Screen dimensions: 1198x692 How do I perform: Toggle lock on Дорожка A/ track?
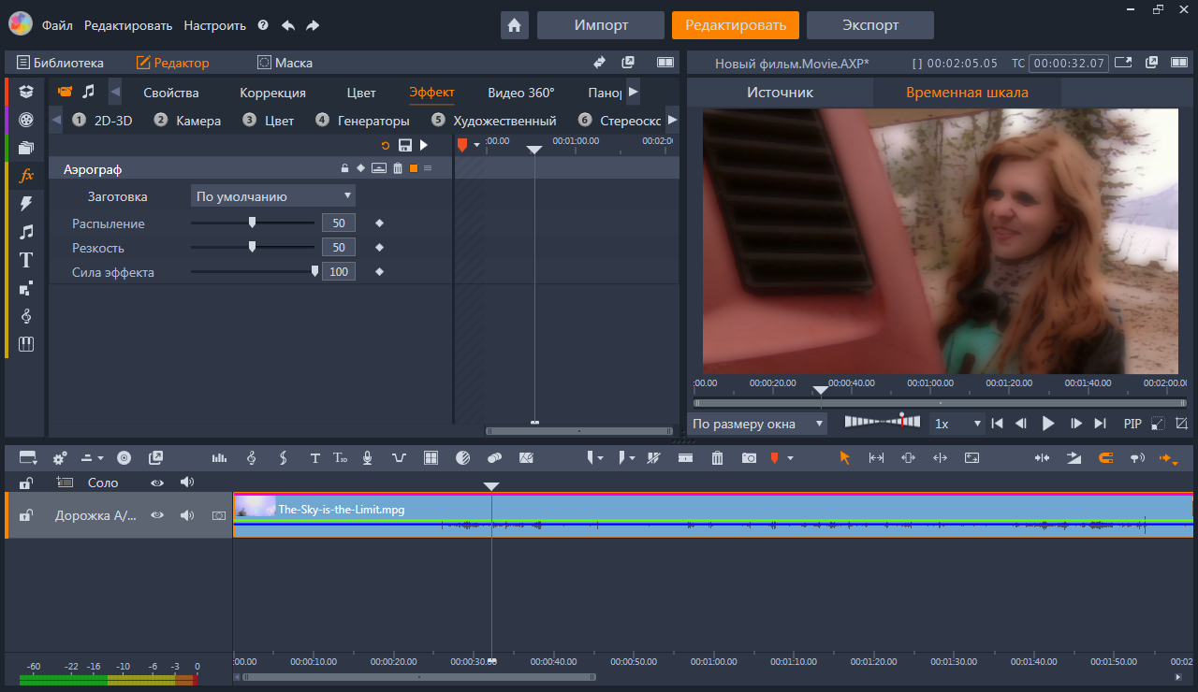point(26,514)
